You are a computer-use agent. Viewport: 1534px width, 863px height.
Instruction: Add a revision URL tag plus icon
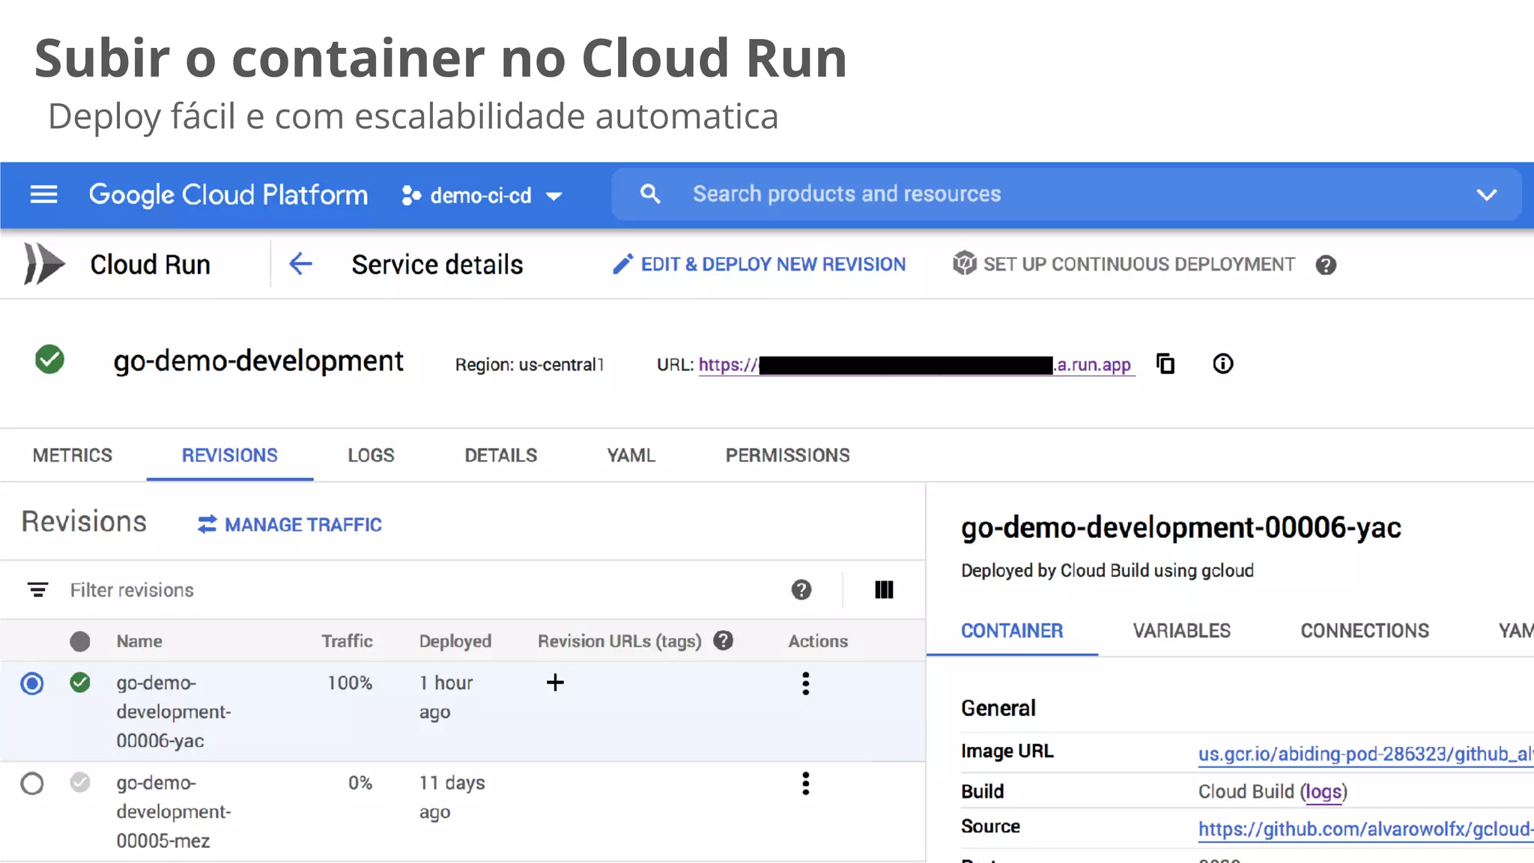coord(555,682)
